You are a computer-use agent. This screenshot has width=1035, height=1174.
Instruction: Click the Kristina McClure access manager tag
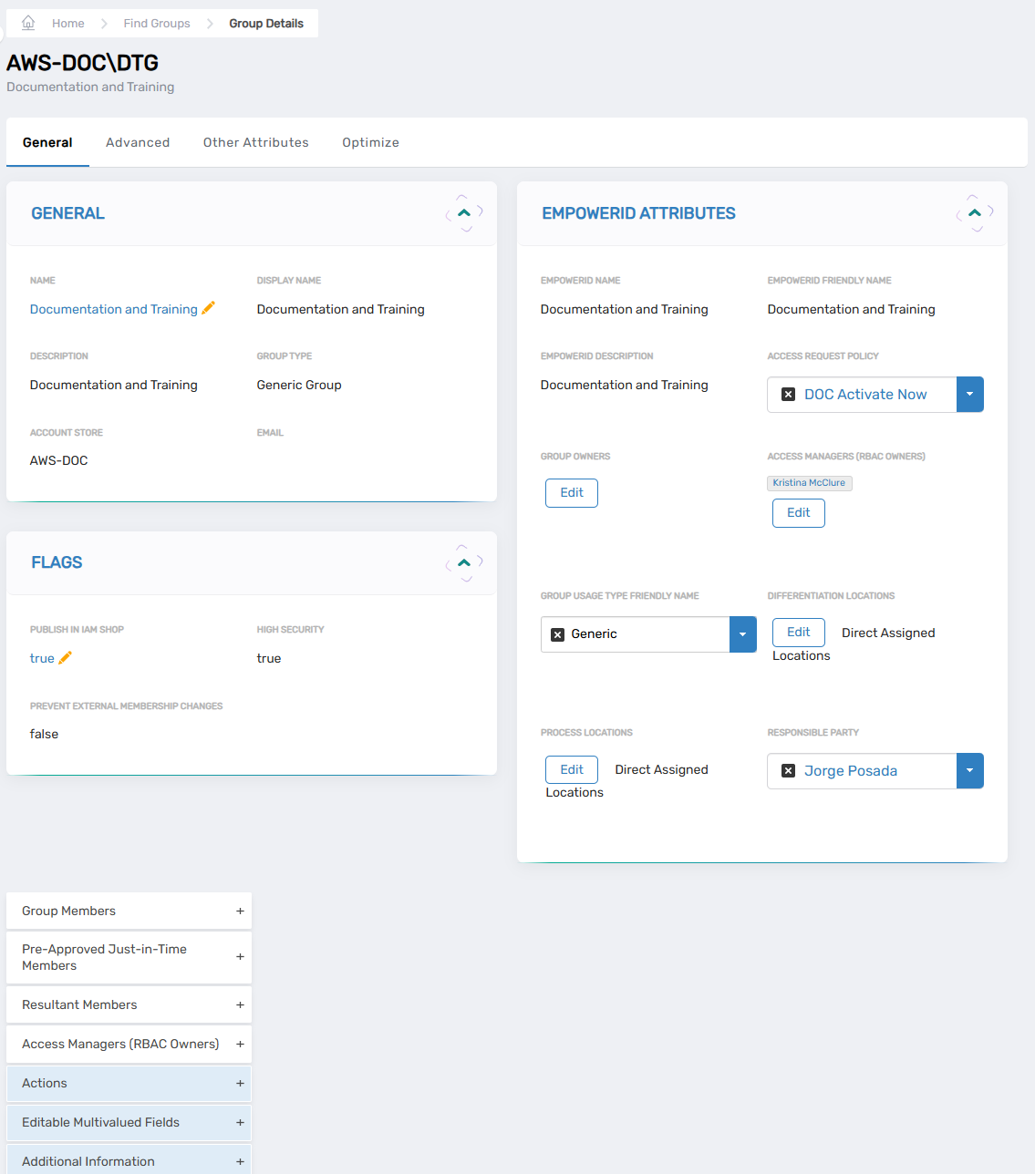809,483
